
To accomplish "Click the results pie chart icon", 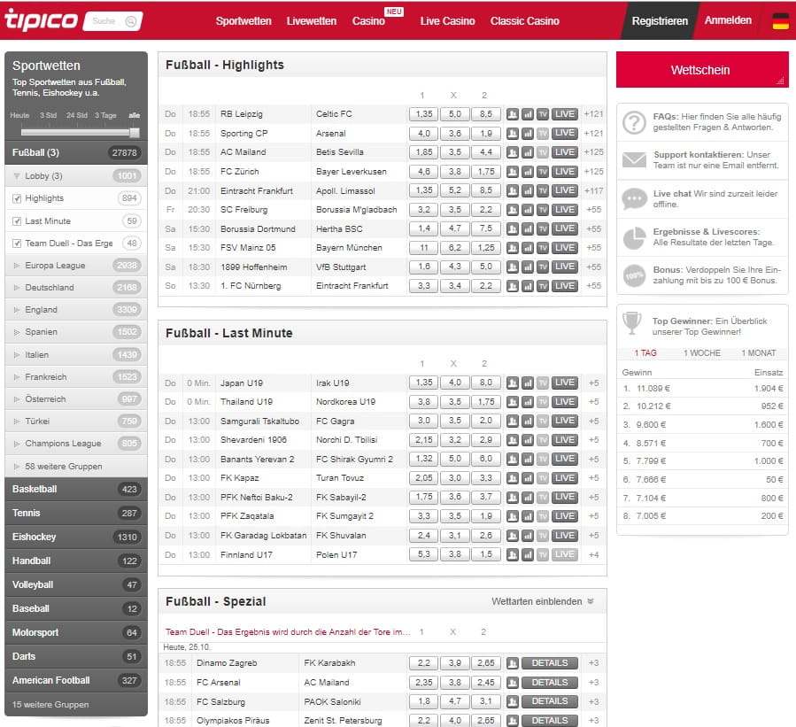I will click(634, 237).
